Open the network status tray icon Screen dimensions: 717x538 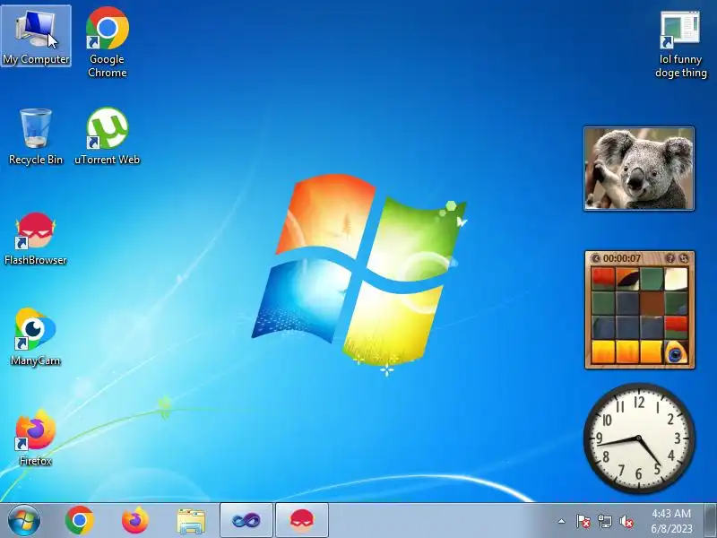click(605, 521)
